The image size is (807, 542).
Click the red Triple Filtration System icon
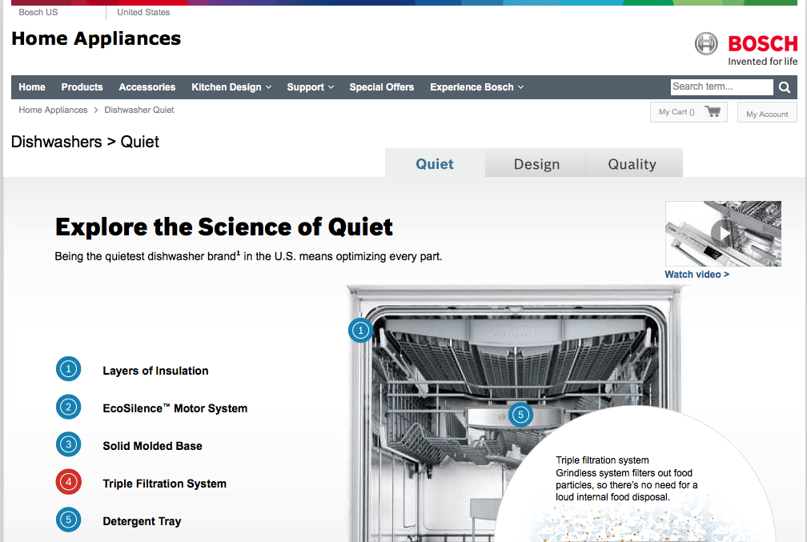pos(68,482)
